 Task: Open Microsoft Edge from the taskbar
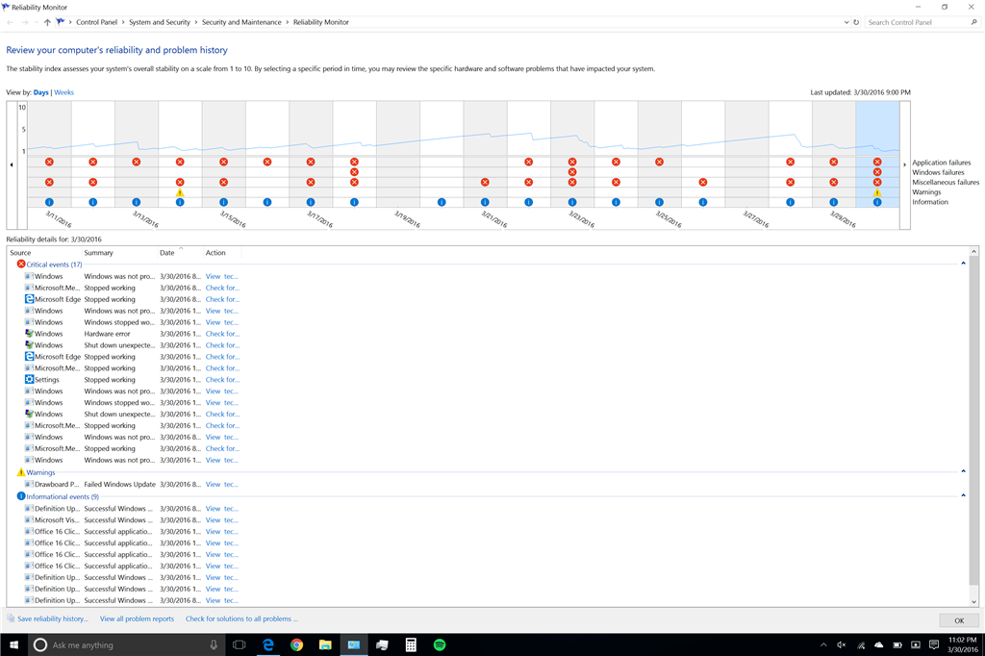pos(268,644)
